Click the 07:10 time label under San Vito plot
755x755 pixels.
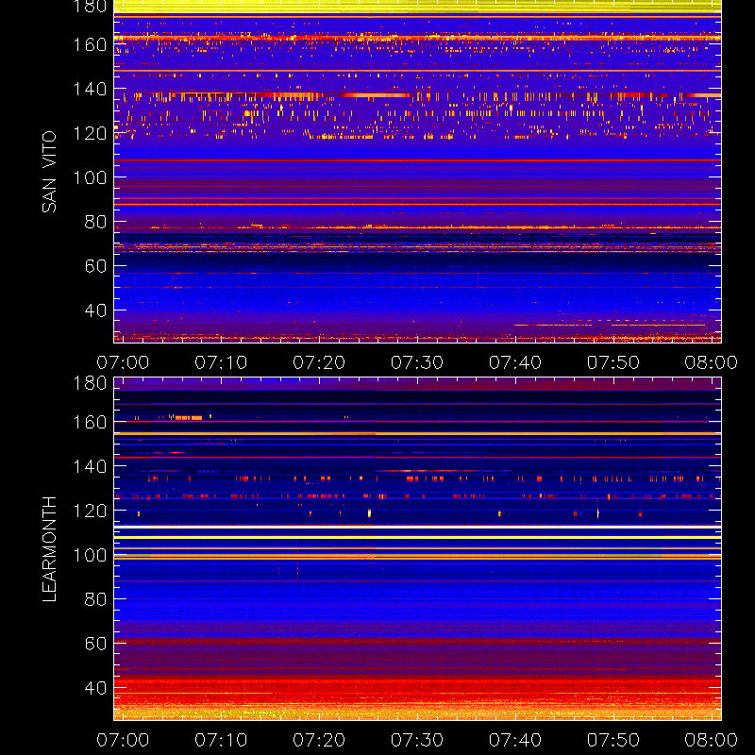(x=221, y=362)
